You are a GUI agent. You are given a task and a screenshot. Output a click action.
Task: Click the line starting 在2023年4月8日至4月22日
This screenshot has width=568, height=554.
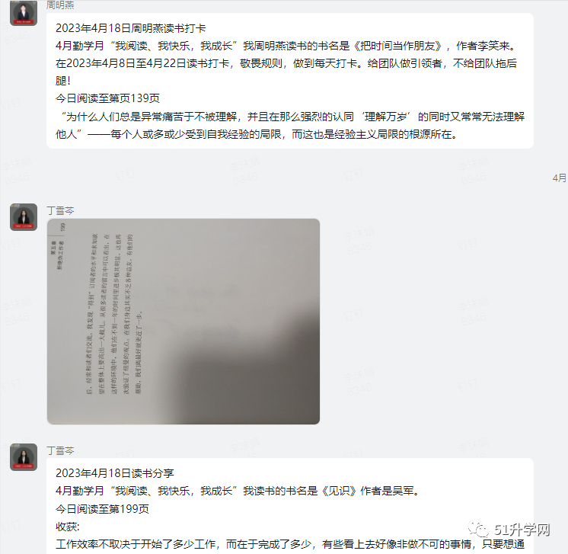[286, 63]
